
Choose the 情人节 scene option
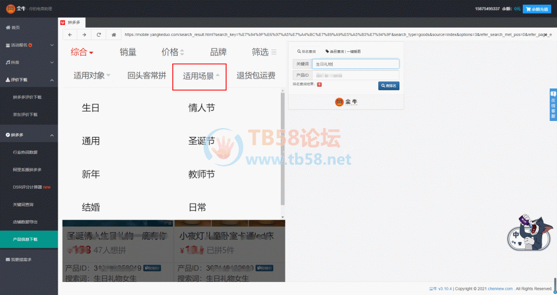[x=201, y=108]
